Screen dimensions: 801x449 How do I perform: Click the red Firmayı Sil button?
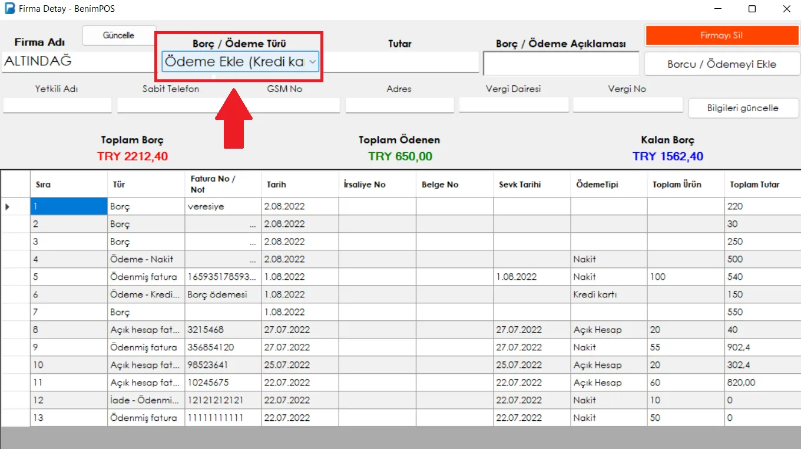click(x=721, y=35)
